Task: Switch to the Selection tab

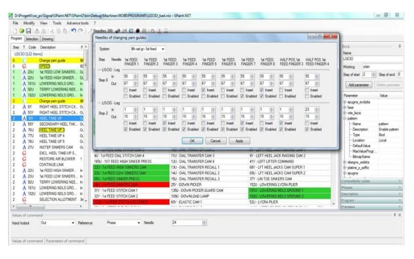Action: (x=32, y=39)
